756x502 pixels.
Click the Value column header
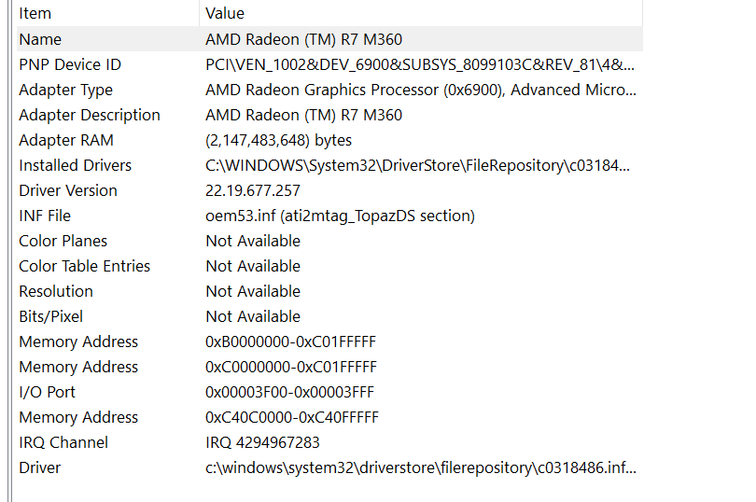tap(421, 13)
